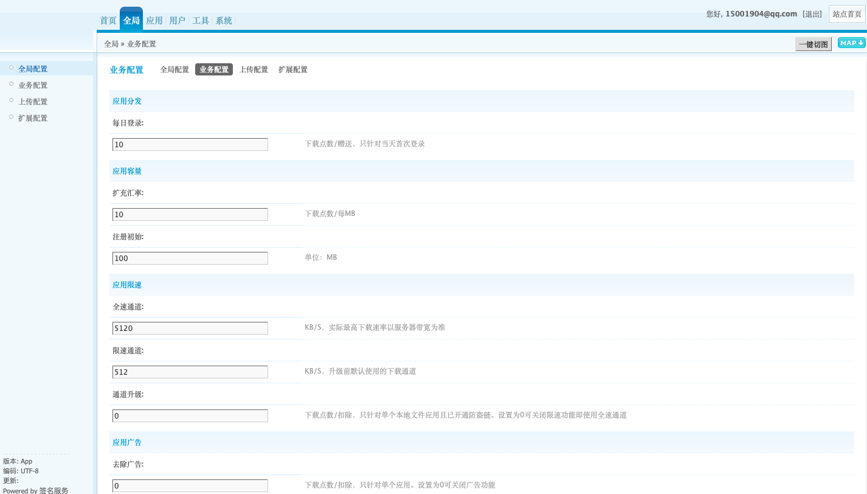Open the 站点首页 link
This screenshot has height=494, width=867.
pyautogui.click(x=847, y=14)
